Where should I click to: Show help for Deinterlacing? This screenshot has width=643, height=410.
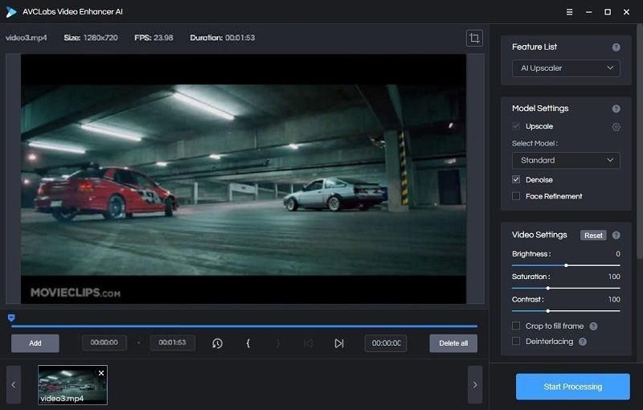pyautogui.click(x=583, y=342)
